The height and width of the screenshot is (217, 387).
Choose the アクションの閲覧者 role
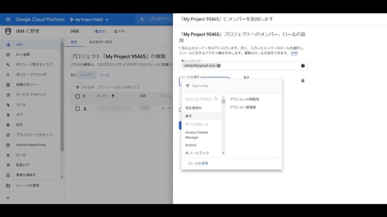coord(244,99)
